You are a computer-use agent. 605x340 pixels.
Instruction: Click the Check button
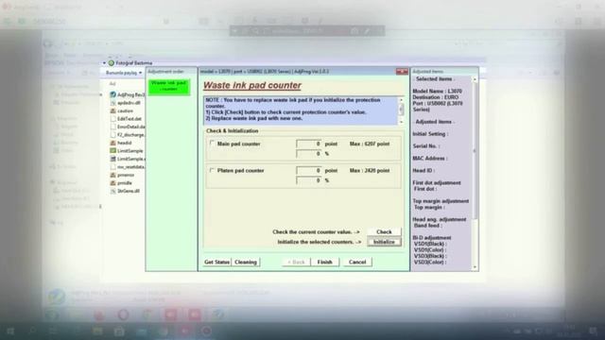[384, 231]
